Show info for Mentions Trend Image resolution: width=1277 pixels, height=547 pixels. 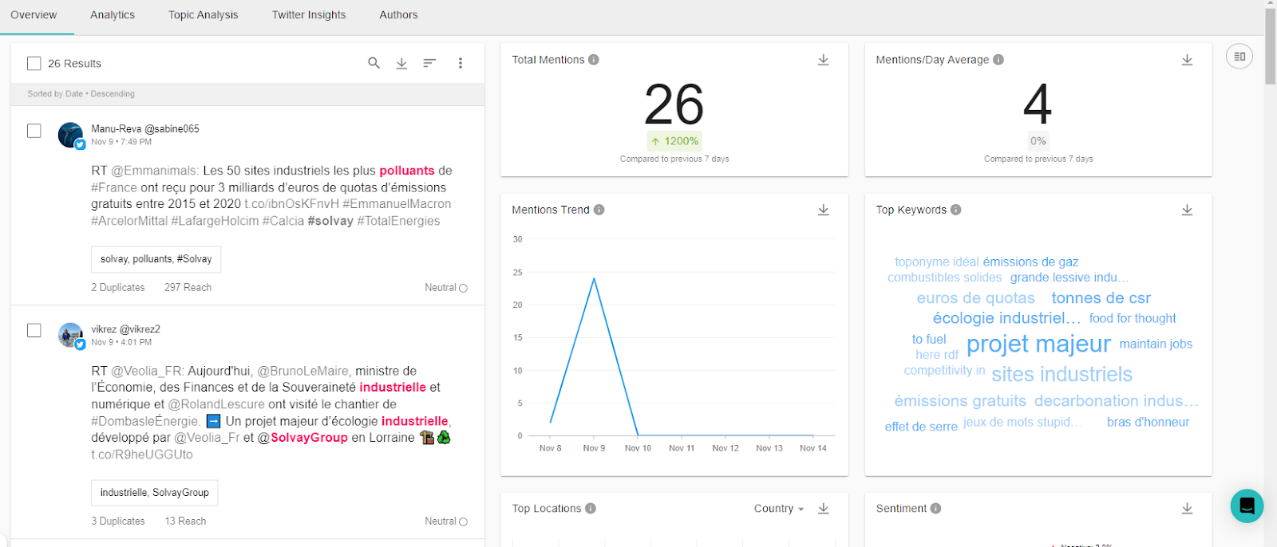pos(599,210)
